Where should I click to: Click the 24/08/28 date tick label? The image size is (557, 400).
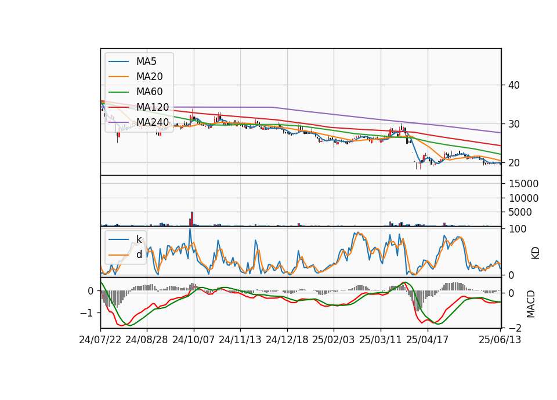click(x=147, y=340)
